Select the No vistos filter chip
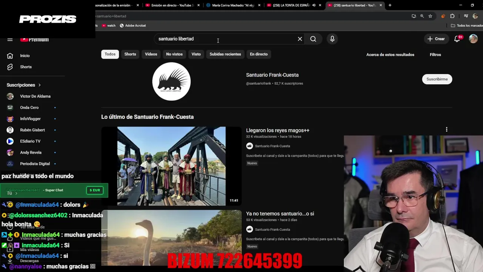Screen dimensions: 483x272 [174, 54]
